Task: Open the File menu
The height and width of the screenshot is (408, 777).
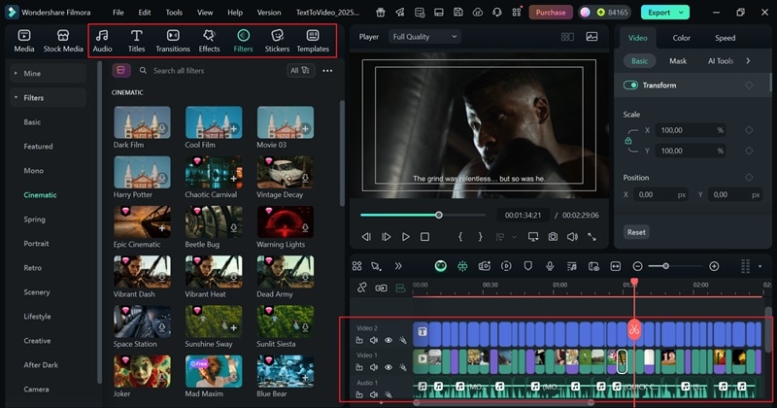Action: (118, 13)
